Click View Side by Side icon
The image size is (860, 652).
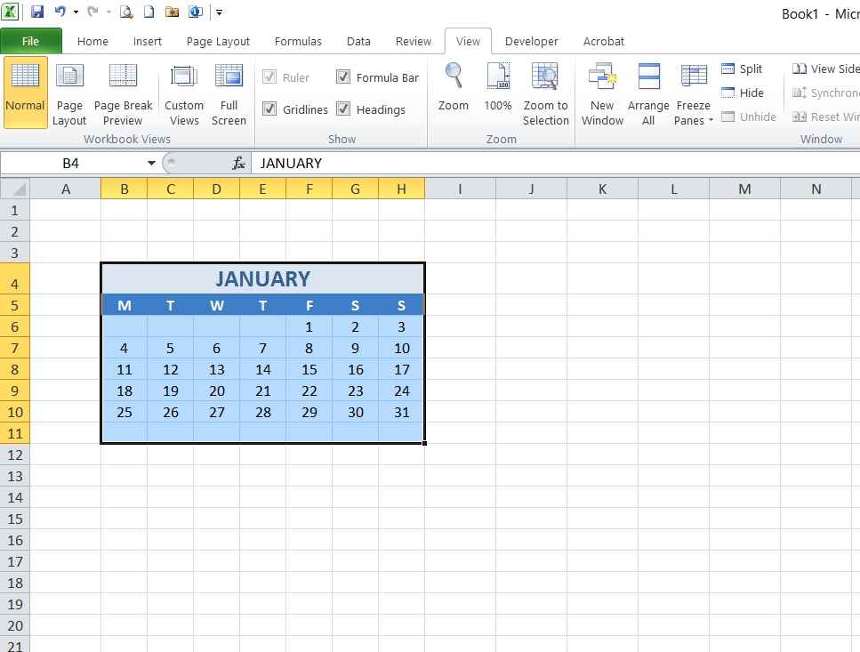(x=800, y=68)
